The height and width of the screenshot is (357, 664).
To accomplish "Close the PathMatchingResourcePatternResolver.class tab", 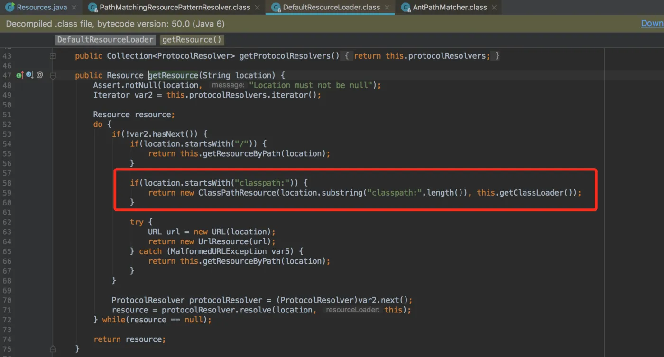I will tap(257, 8).
